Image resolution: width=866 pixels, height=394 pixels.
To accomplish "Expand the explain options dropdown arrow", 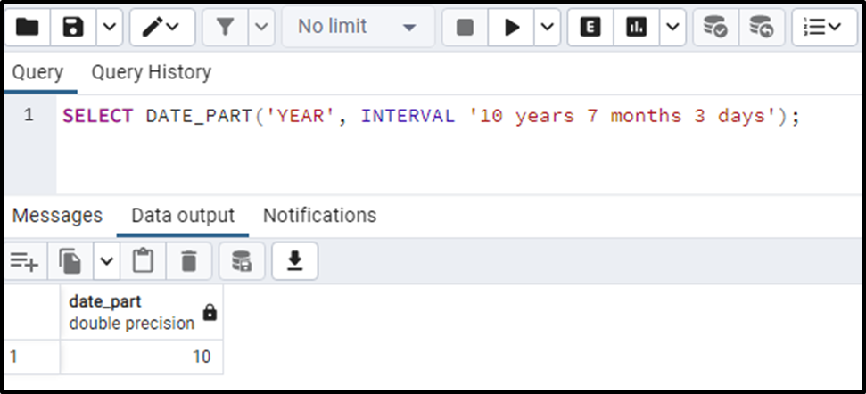I will pos(672,27).
